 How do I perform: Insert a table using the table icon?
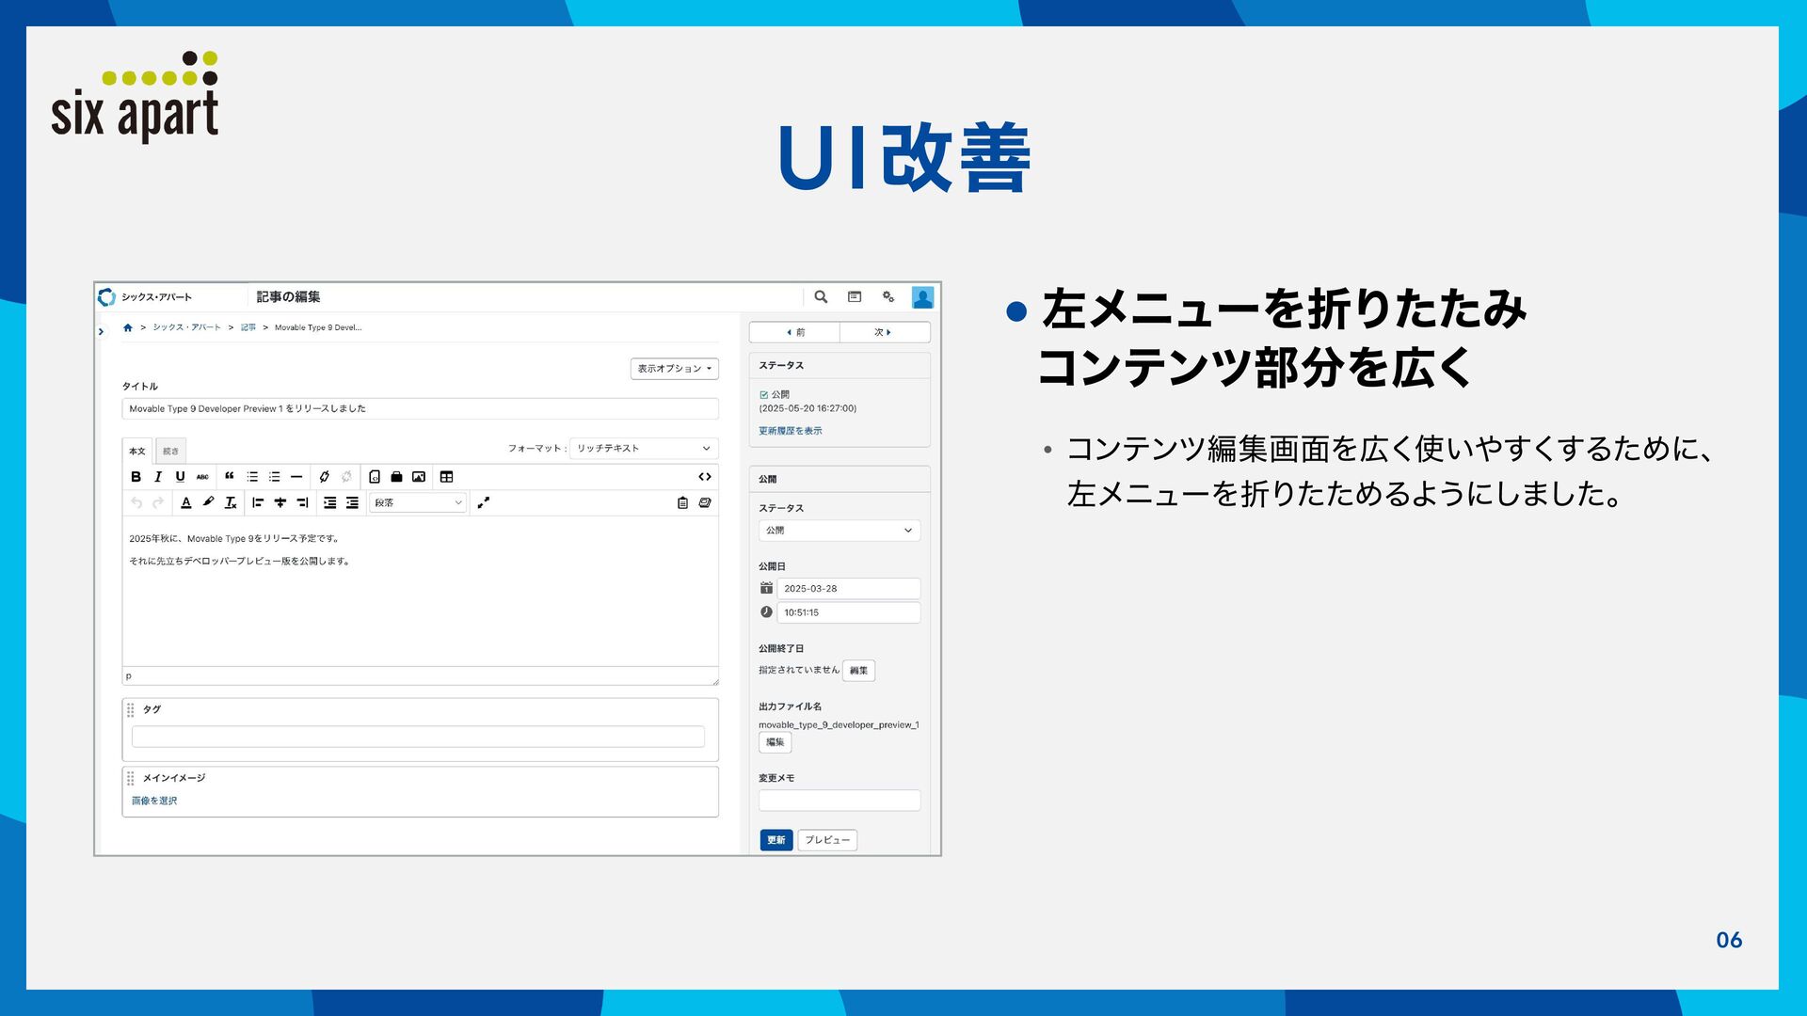point(447,477)
